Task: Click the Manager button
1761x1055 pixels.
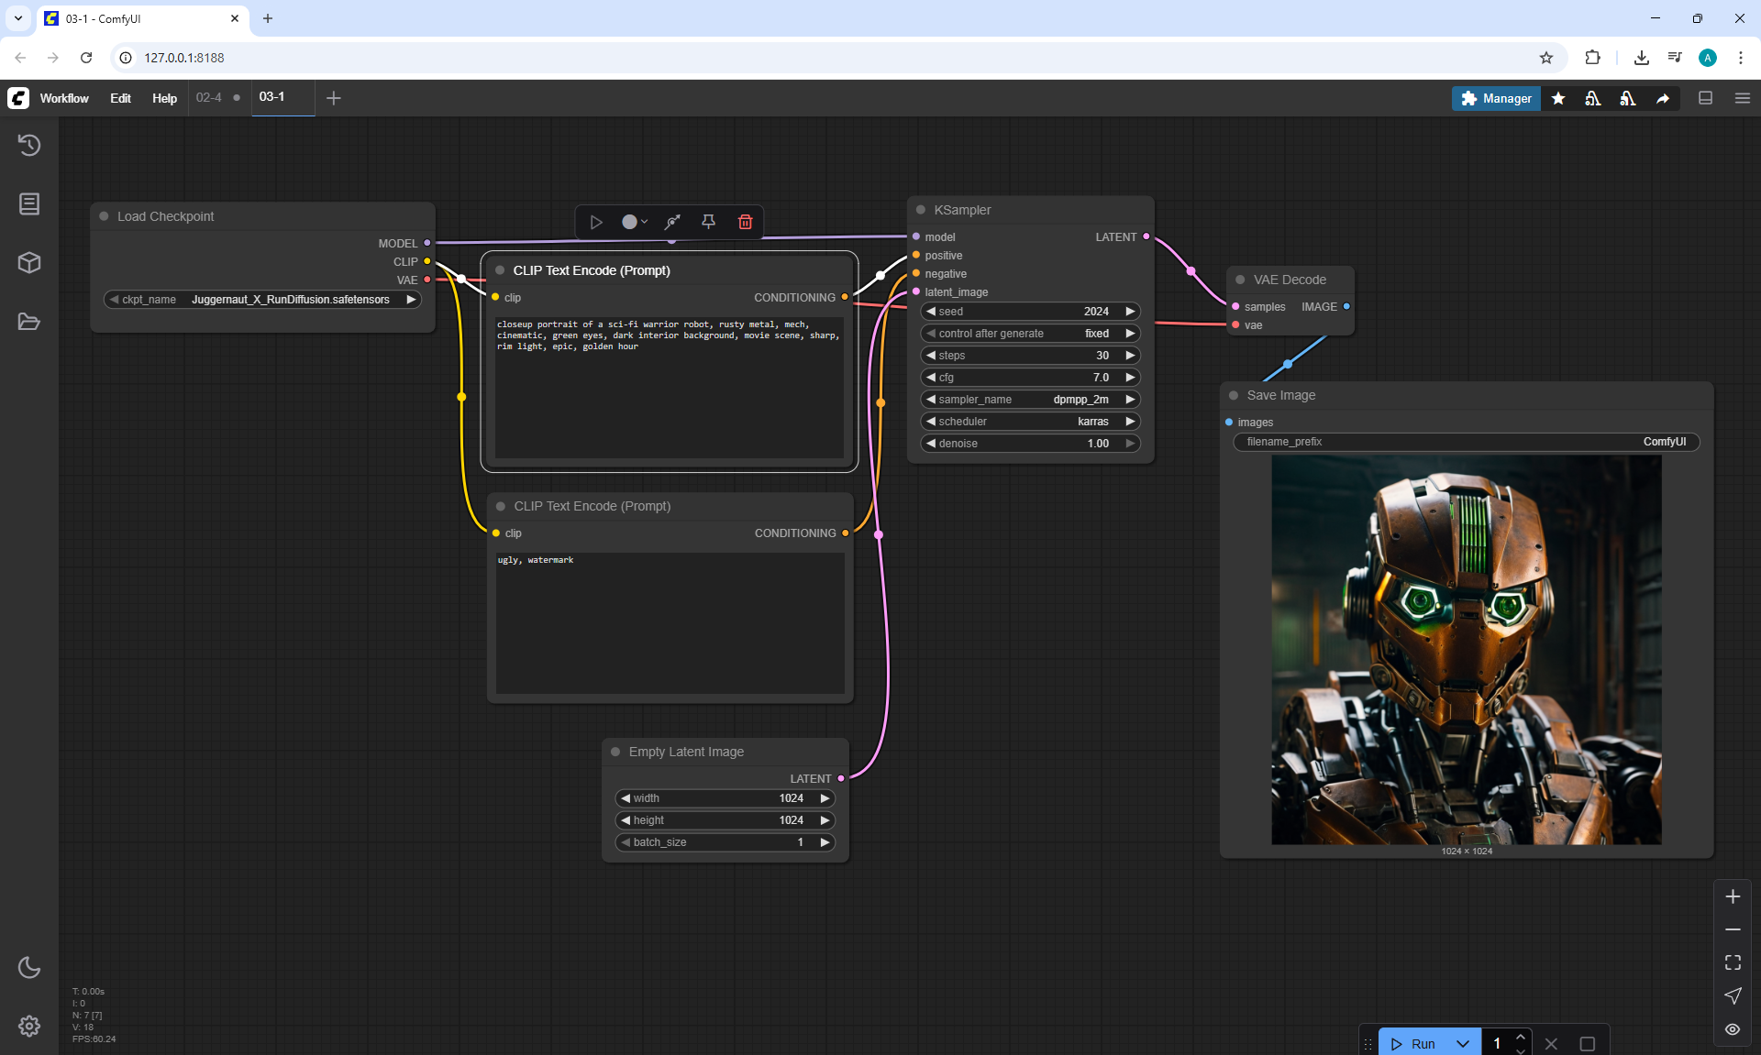Action: point(1496,98)
